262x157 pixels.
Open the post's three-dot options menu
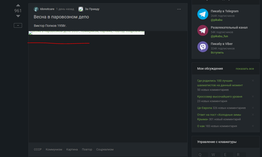179,9
